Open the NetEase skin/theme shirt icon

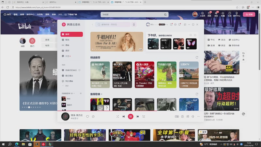pos(179,24)
